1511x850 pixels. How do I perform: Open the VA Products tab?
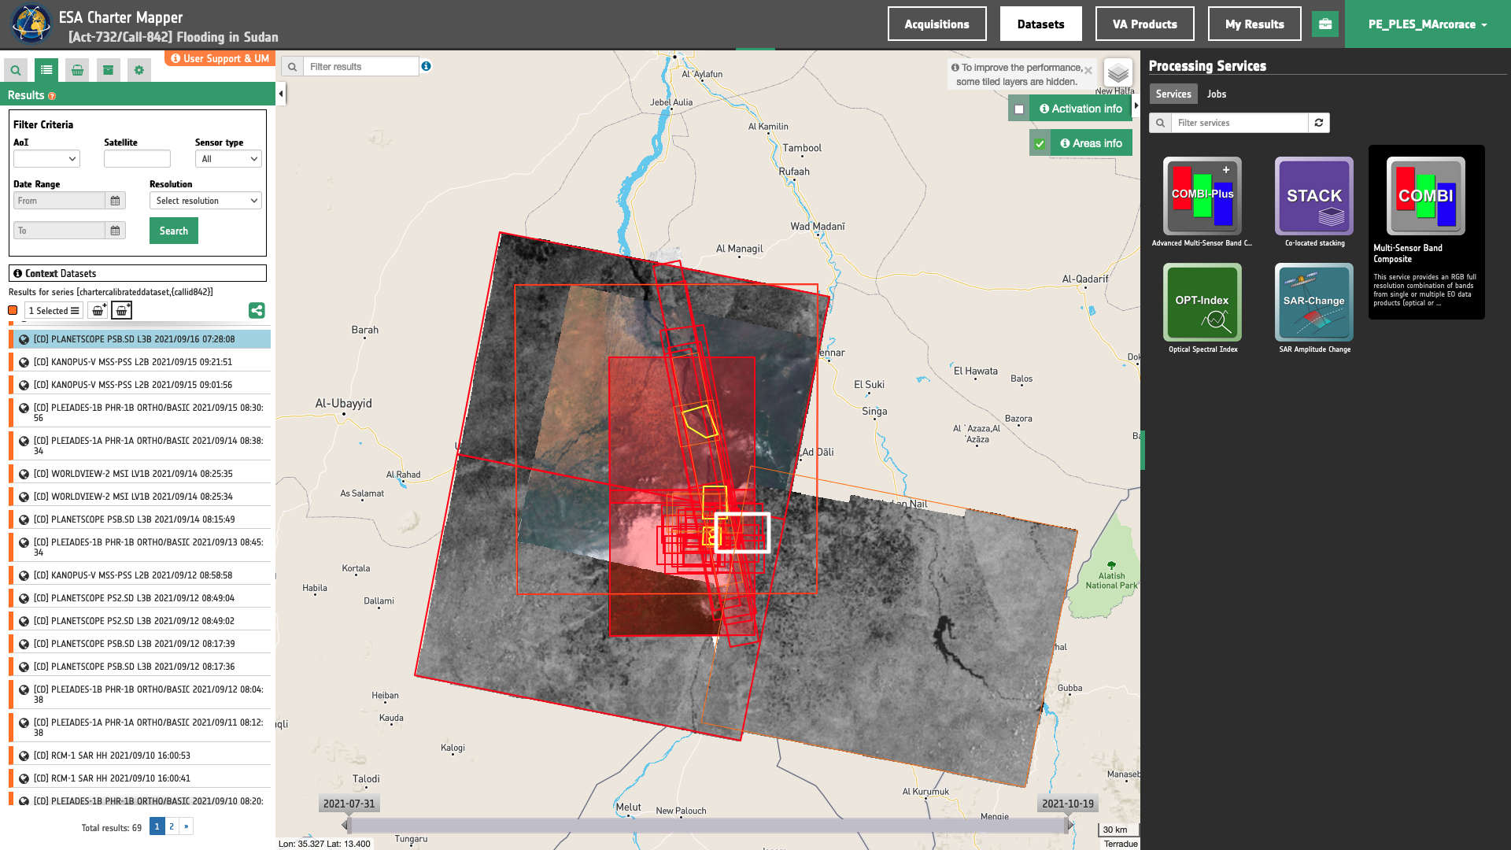[1144, 24]
